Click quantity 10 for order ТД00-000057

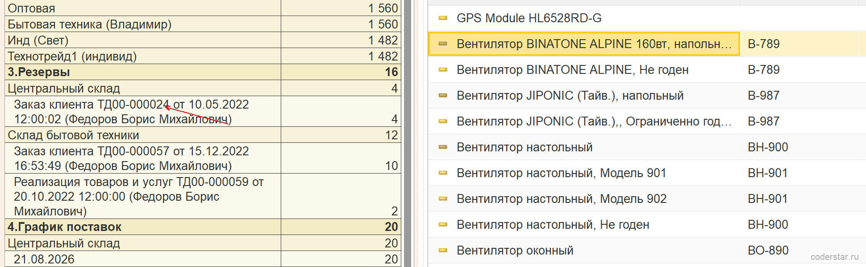coord(391,166)
